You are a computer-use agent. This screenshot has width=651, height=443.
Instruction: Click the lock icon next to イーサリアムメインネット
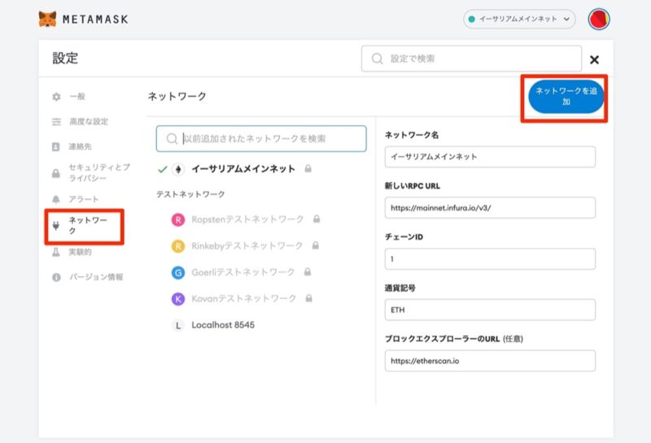point(308,168)
